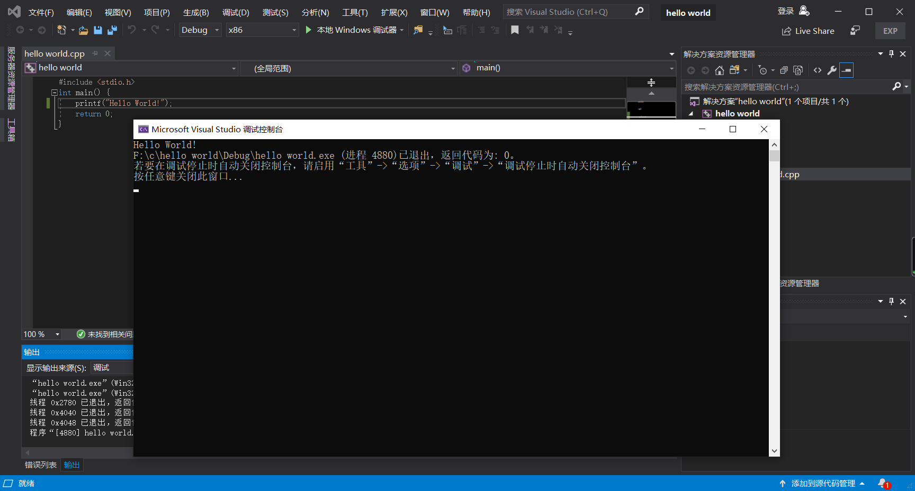Open the 工具(T) menu
This screenshot has height=491, width=915.
(355, 12)
